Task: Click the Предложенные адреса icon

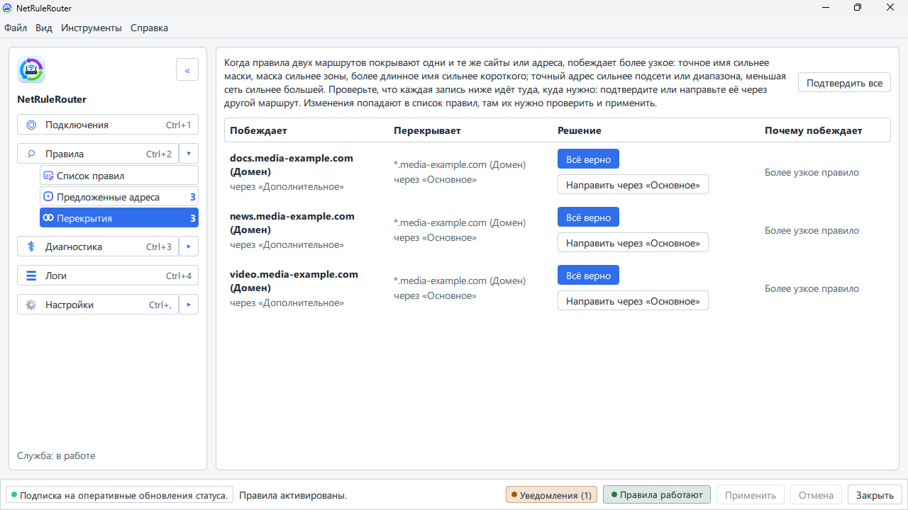Action: (x=48, y=197)
